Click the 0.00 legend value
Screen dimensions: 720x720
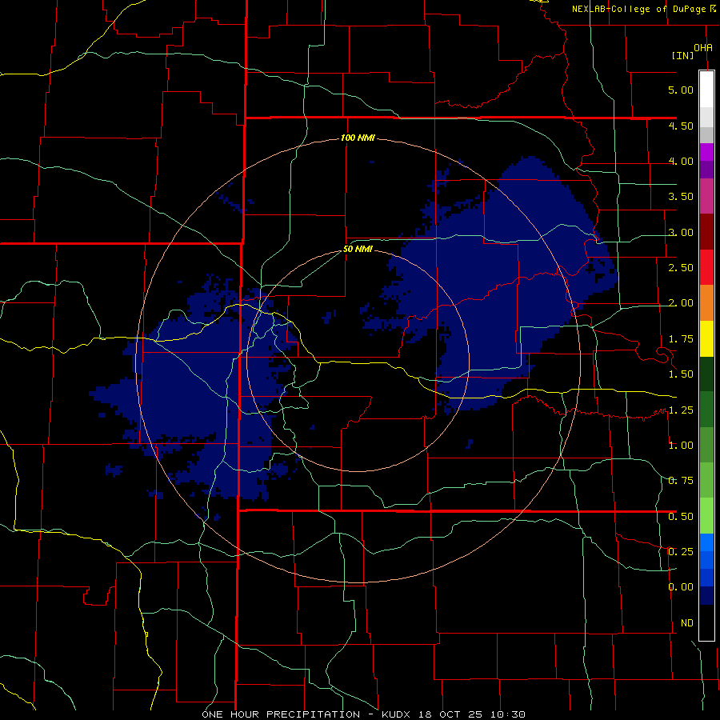point(681,587)
